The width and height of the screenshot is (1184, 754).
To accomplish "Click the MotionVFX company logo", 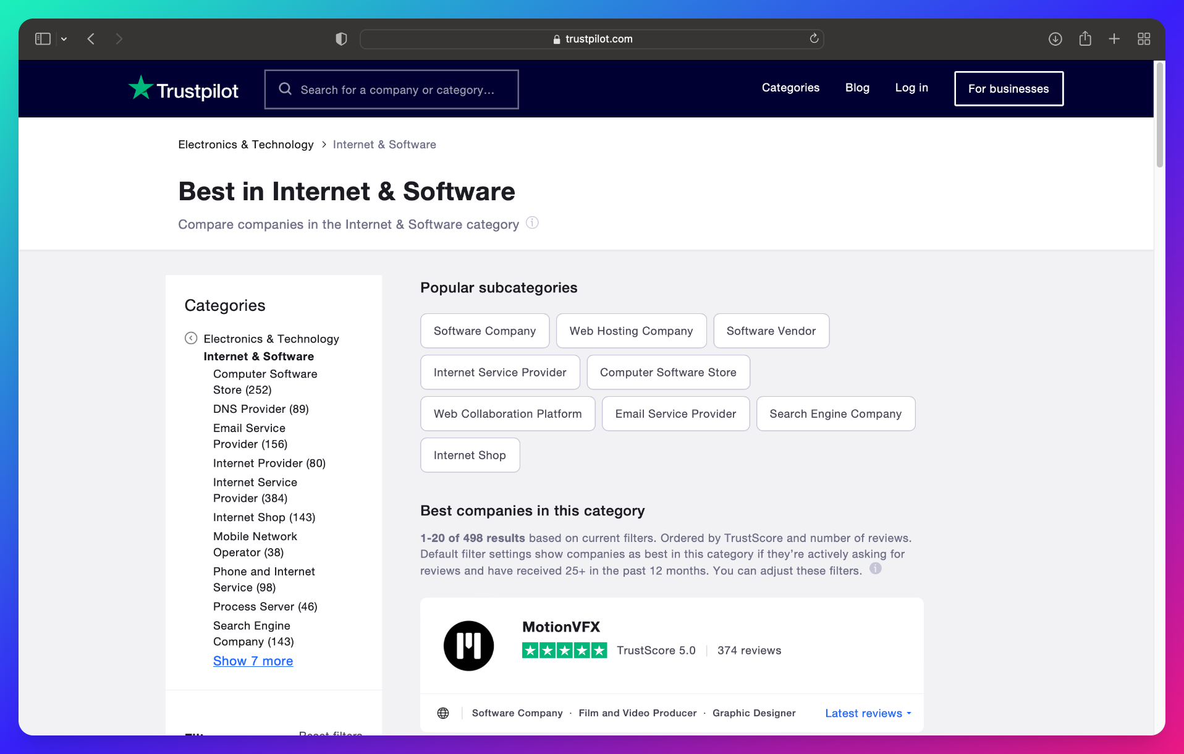I will 468,646.
